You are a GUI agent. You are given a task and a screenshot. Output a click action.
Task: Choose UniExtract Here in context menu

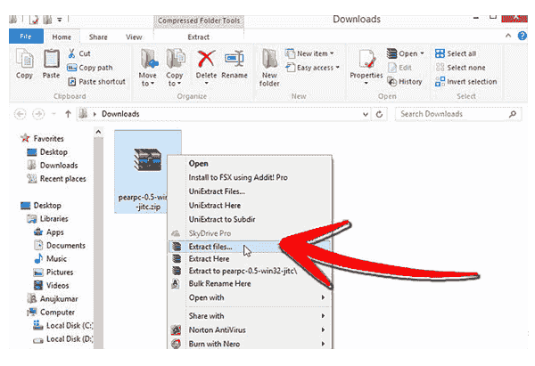click(x=250, y=206)
